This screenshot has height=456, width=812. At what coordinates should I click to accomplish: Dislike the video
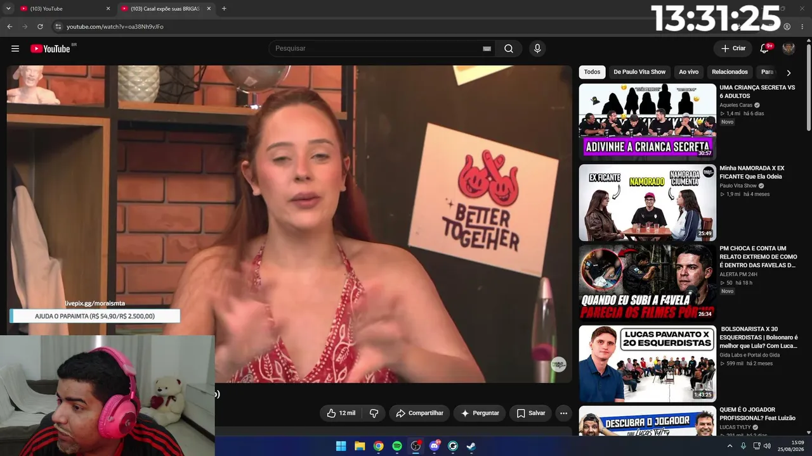pyautogui.click(x=374, y=413)
